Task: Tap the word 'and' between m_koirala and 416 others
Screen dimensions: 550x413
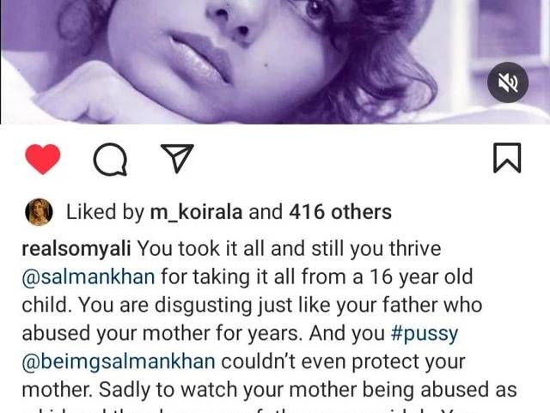Action: tap(266, 212)
